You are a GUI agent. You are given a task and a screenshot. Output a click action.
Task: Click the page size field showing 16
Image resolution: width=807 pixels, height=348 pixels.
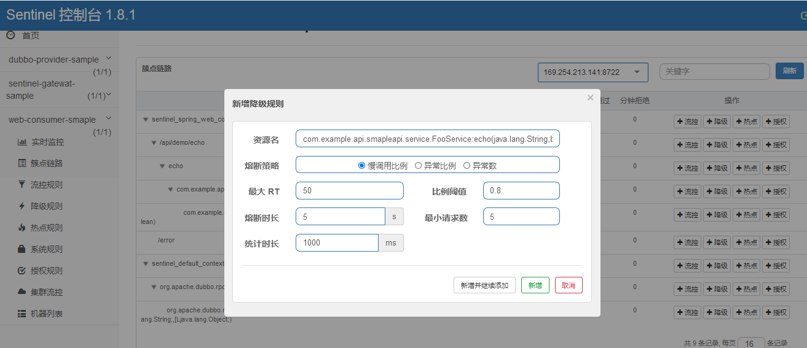[x=751, y=343]
